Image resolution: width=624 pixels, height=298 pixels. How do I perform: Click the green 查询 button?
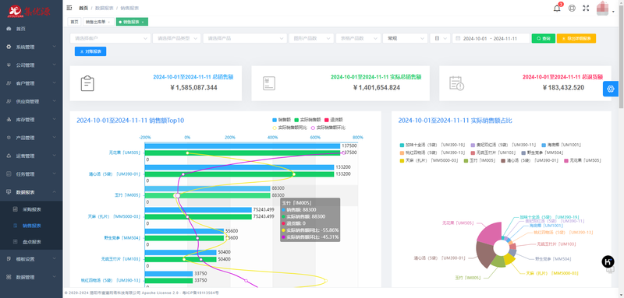tap(543, 38)
